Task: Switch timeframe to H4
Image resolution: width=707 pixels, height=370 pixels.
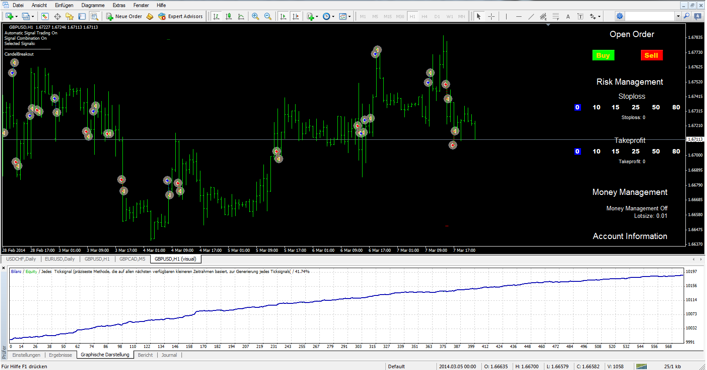Action: click(x=425, y=16)
